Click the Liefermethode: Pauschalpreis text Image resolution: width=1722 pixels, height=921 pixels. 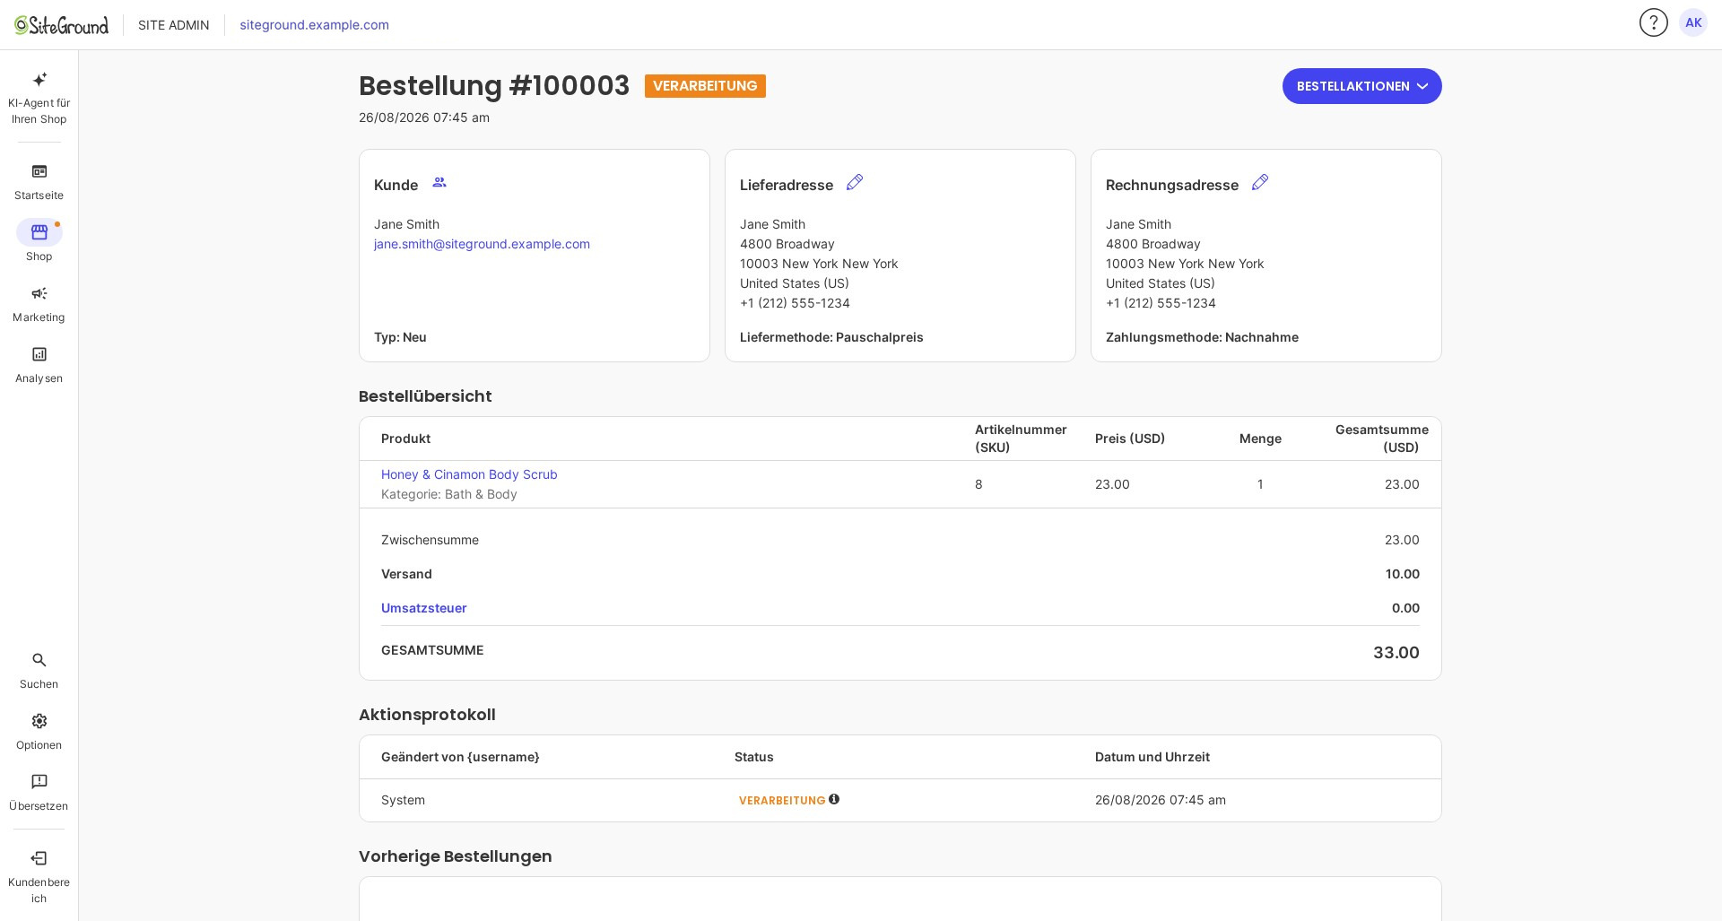coord(831,337)
